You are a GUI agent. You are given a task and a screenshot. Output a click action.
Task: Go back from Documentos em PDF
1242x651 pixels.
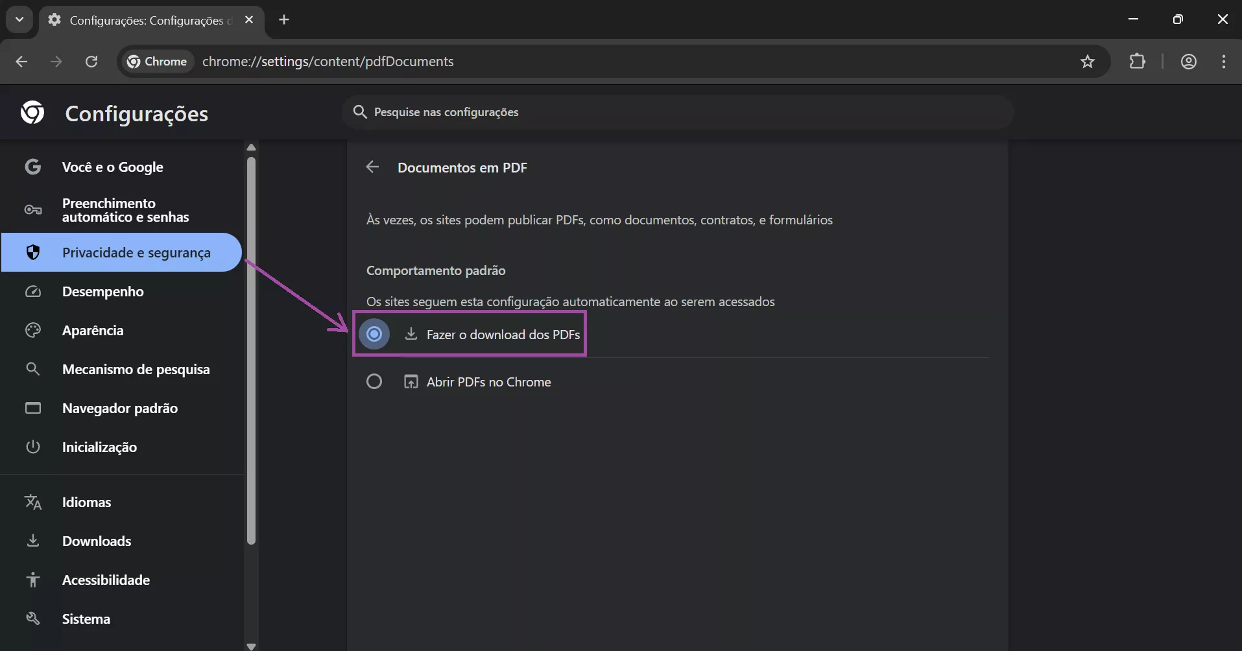tap(373, 167)
